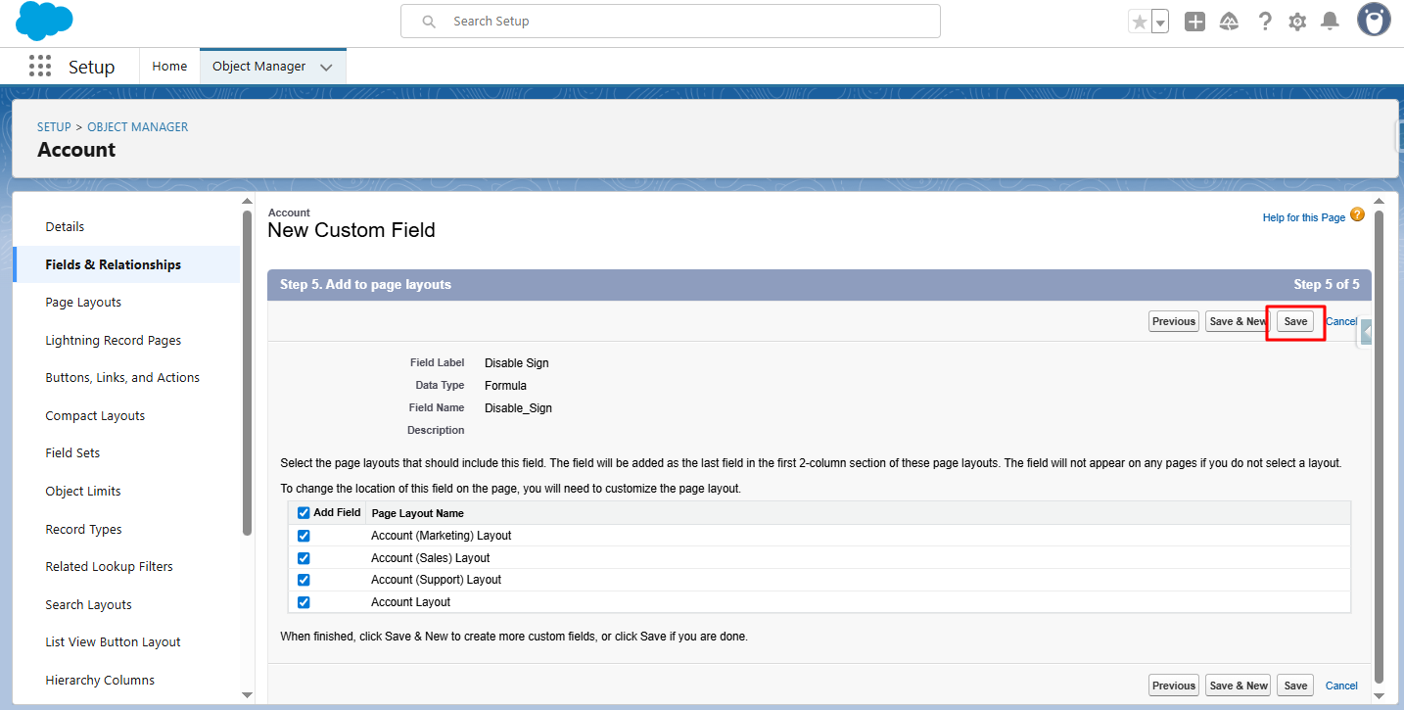
Task: Click the Salesforce cloud logo
Action: [44, 21]
